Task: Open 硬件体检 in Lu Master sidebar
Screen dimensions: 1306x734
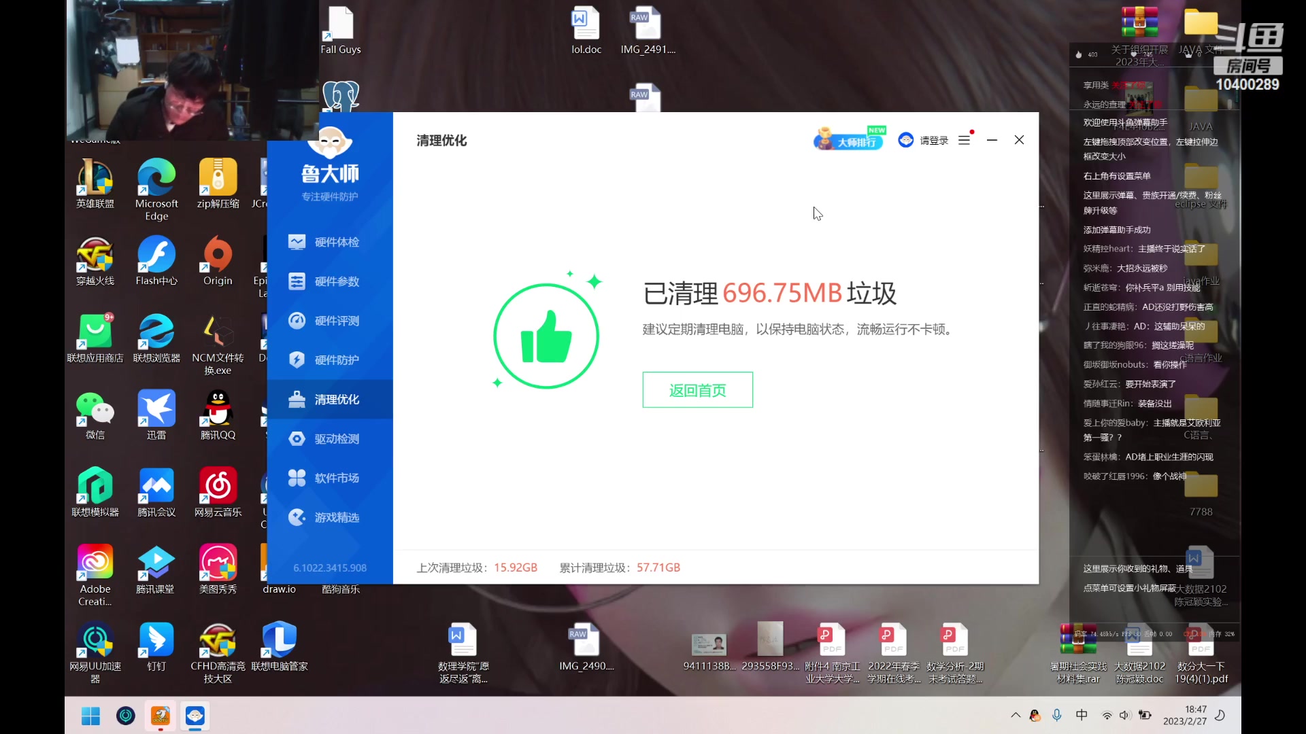Action: point(330,242)
